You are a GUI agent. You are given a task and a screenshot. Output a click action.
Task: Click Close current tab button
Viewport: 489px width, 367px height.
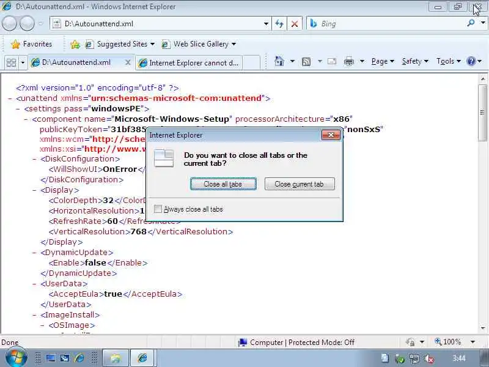(300, 184)
